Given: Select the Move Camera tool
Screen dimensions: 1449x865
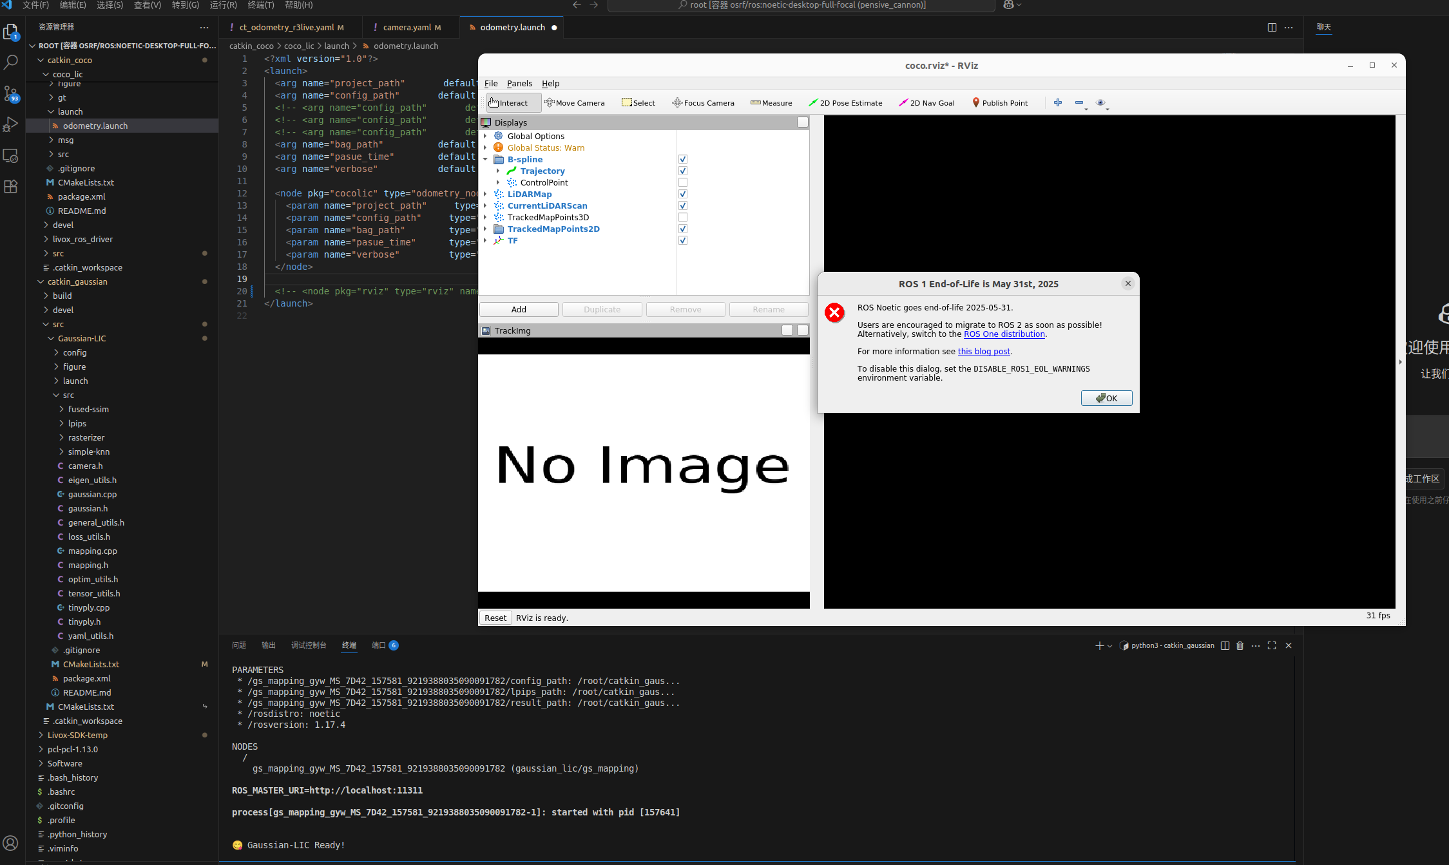Looking at the screenshot, I should click(x=574, y=103).
